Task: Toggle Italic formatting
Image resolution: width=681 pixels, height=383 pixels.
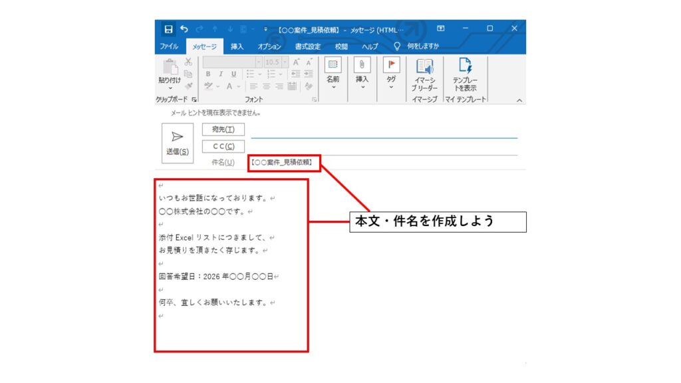Action: 221,74
